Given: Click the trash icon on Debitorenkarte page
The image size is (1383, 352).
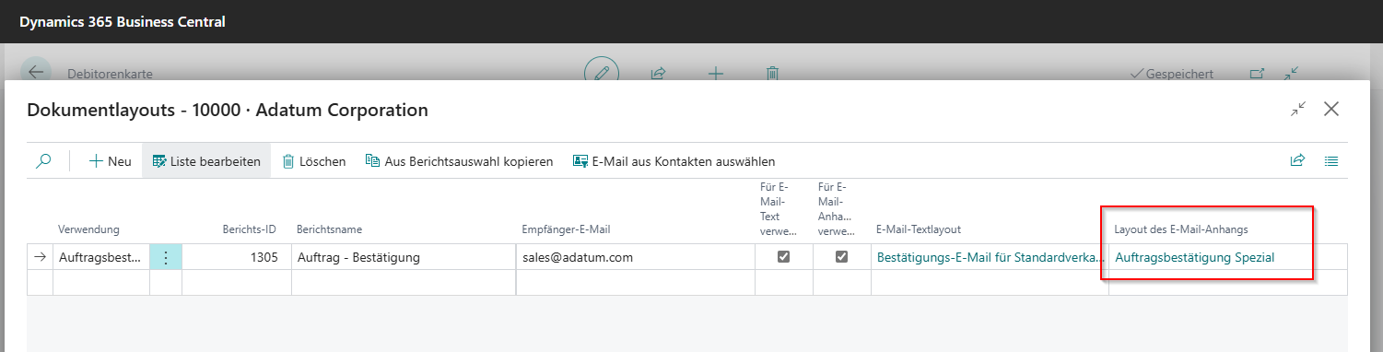Looking at the screenshot, I should coord(773,73).
